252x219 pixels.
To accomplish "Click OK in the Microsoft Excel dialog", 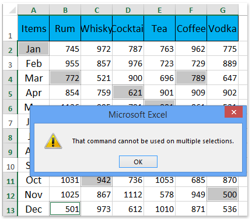I will [x=138, y=161].
